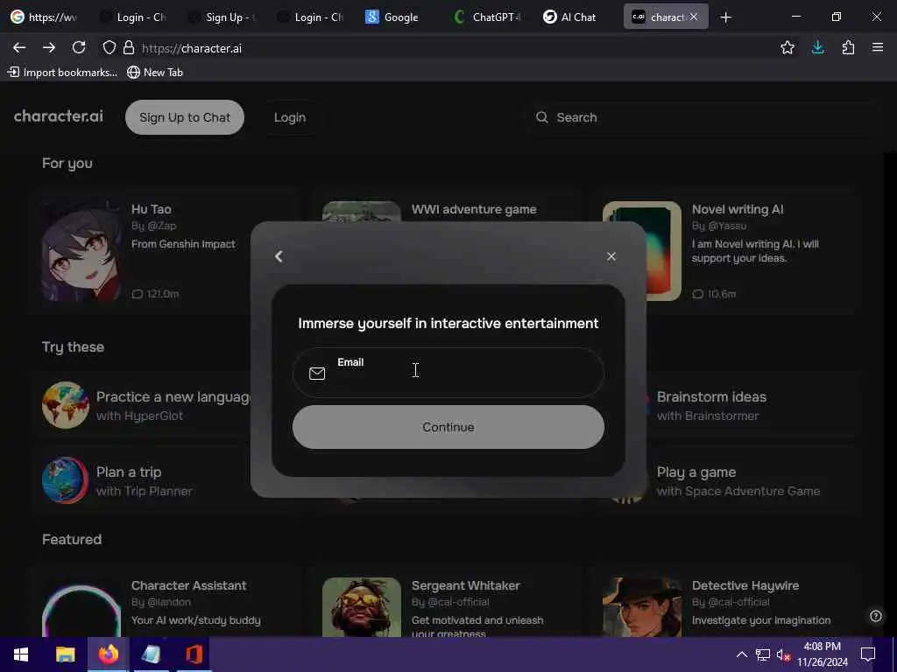897x672 pixels.
Task: Close the character.ai browser tab
Action: tap(694, 17)
